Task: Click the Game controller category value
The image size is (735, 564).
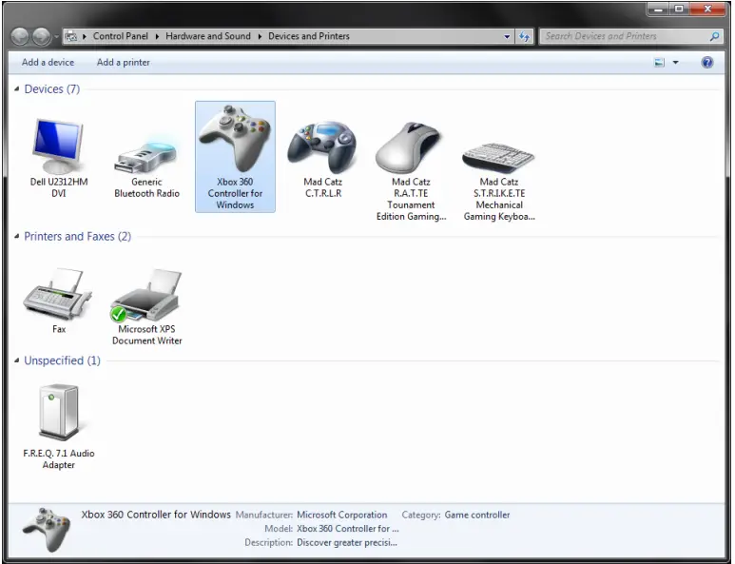Action: coord(477,515)
